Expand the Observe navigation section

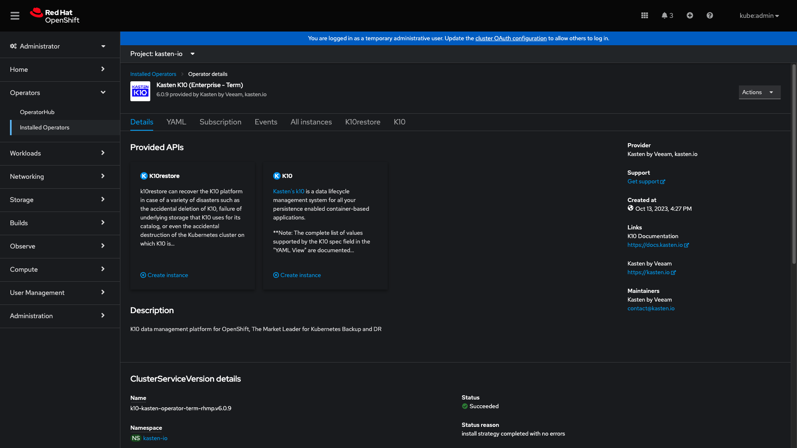(x=60, y=246)
